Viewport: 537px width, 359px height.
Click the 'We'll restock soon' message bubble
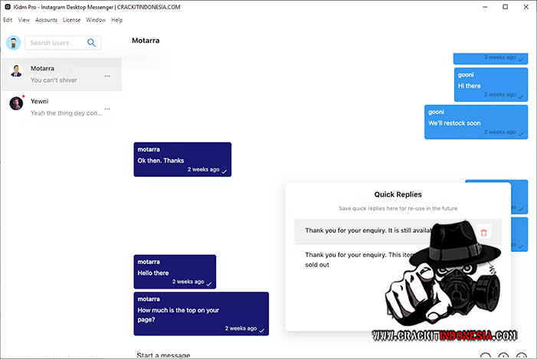coord(476,122)
